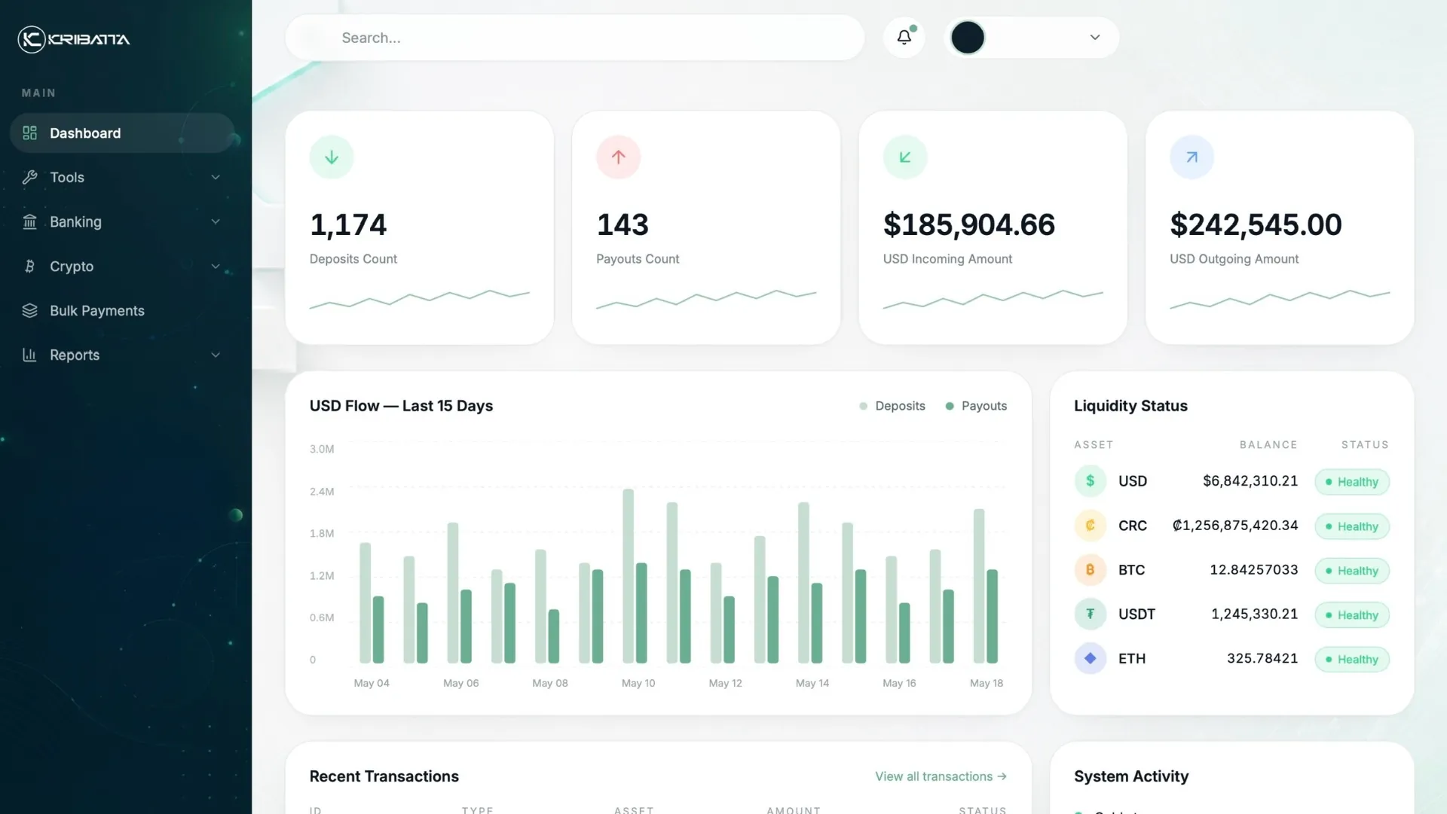Image resolution: width=1447 pixels, height=814 pixels.
Task: Click the Crypto bitcoin sidebar icon
Action: tap(29, 267)
